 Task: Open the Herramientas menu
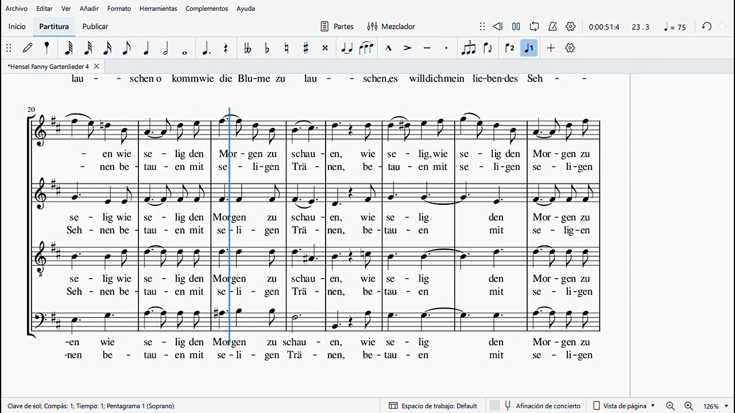tap(158, 9)
